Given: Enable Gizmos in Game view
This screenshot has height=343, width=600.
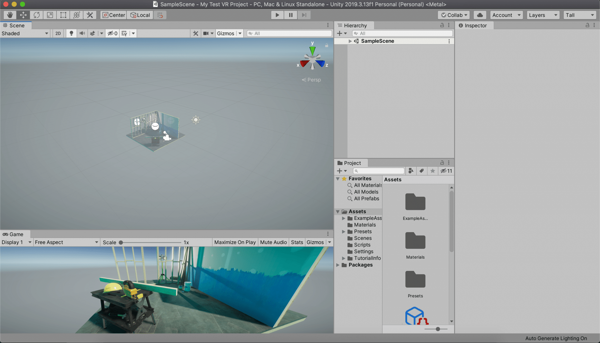Looking at the screenshot, I should 315,242.
